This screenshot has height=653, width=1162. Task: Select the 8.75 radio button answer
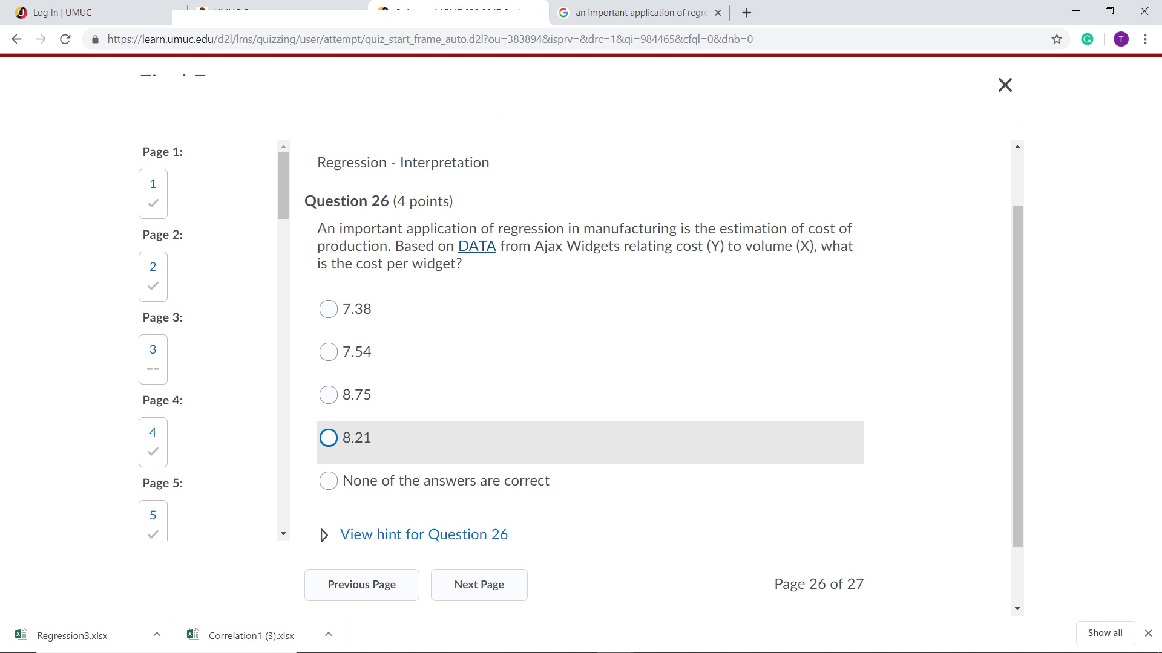pyautogui.click(x=327, y=394)
